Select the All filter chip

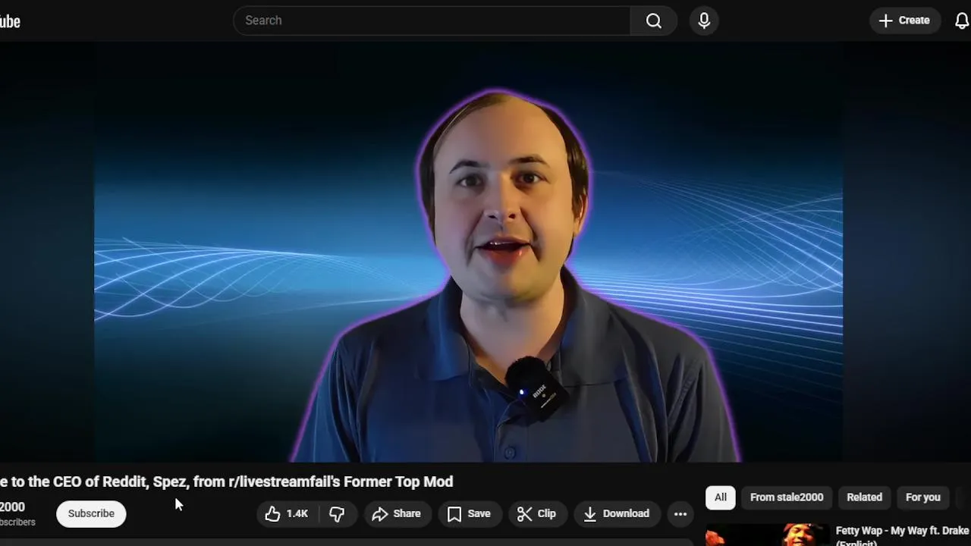coord(720,497)
